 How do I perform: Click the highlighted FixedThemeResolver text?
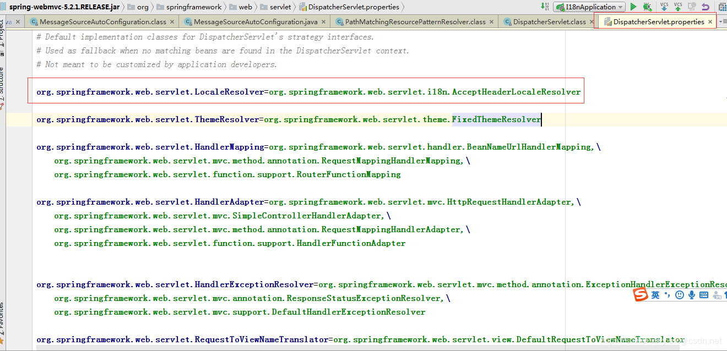[x=496, y=119]
